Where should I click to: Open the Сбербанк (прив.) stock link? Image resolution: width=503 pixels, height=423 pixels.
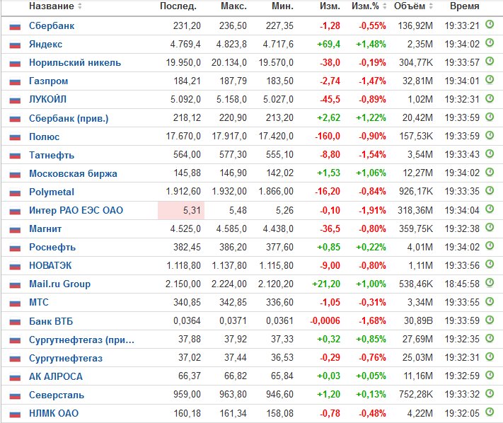tap(69, 118)
